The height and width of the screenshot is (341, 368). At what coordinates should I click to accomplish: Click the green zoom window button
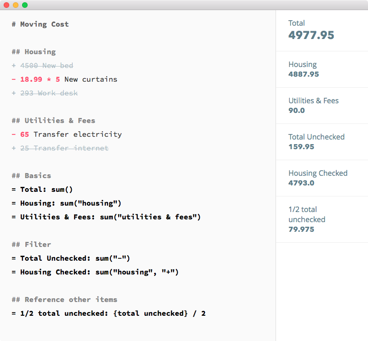click(x=25, y=5)
